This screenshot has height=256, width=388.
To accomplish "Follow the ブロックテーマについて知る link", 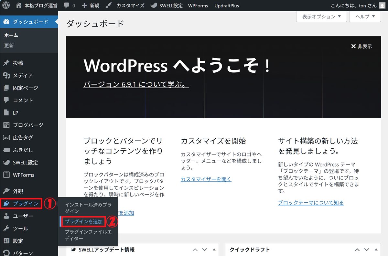I will pyautogui.click(x=311, y=203).
